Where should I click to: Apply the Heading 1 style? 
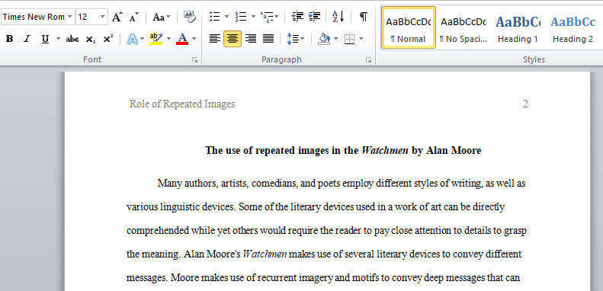click(518, 27)
